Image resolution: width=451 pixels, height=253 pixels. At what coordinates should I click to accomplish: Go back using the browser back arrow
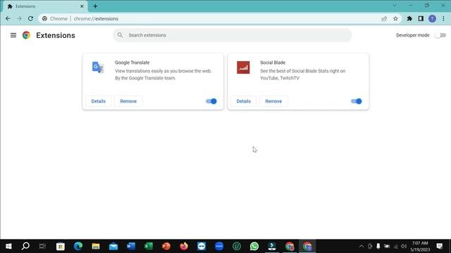(8, 19)
